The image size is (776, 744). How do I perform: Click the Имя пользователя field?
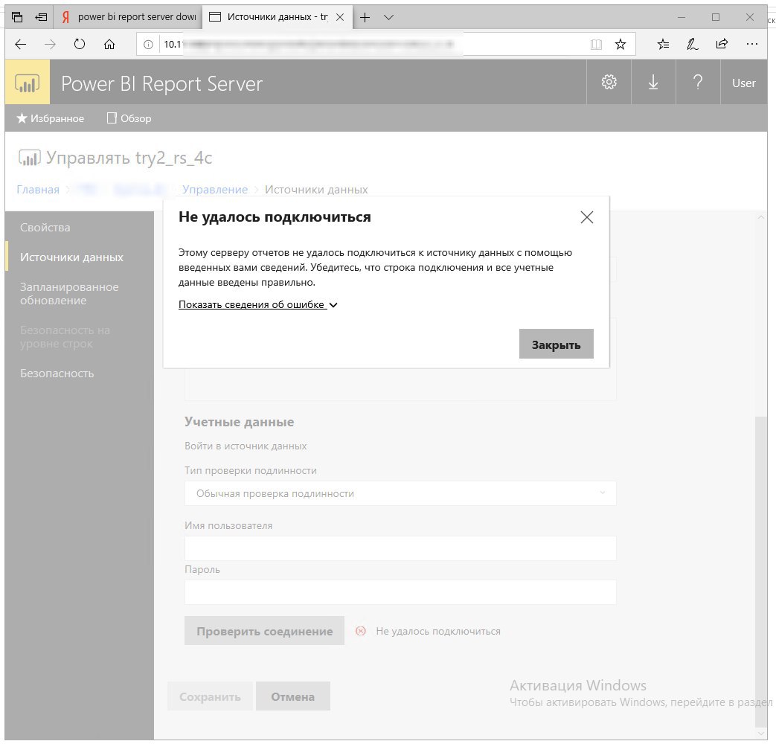tap(400, 548)
